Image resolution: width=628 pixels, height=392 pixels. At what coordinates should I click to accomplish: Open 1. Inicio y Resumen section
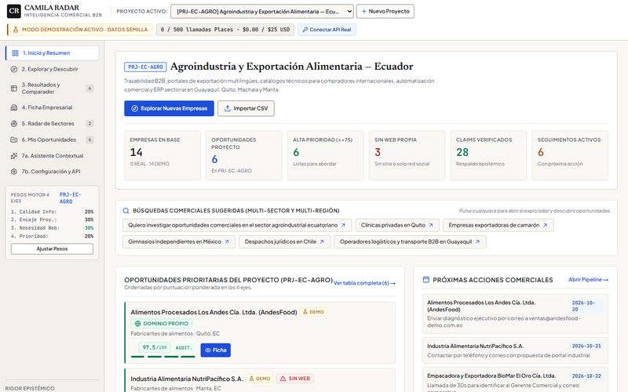(52, 53)
